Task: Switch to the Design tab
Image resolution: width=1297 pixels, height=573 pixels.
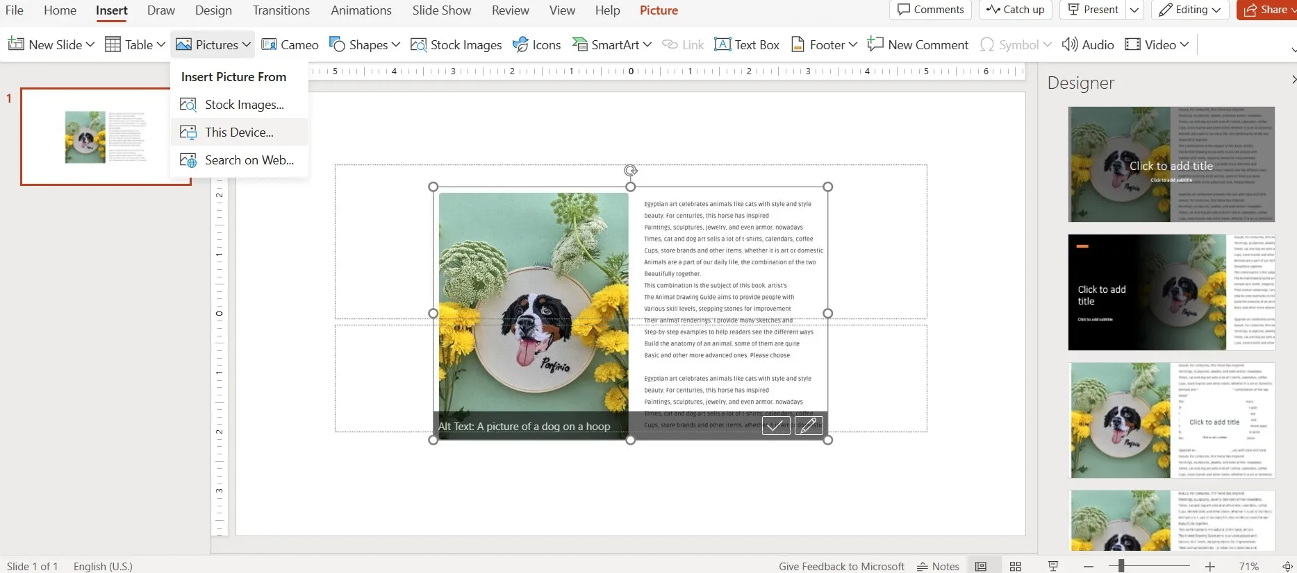Action: [x=213, y=10]
